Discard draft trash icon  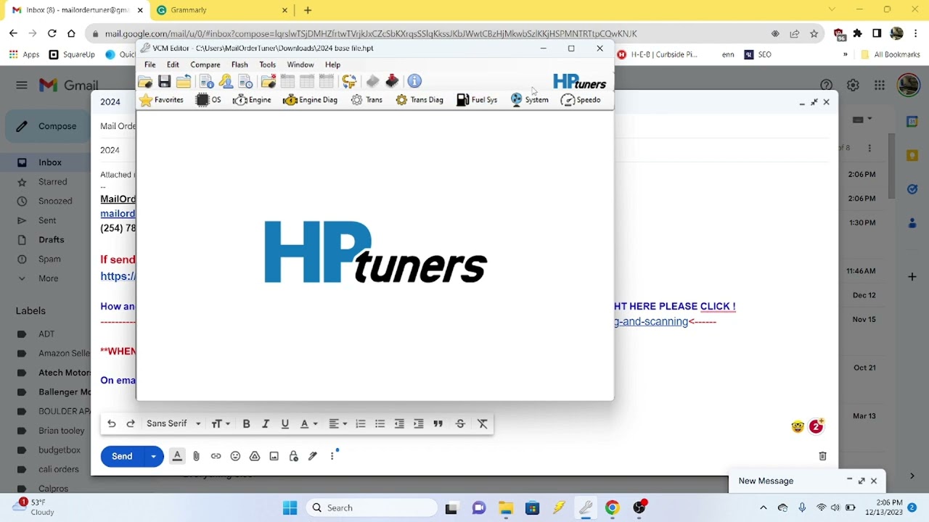(822, 456)
